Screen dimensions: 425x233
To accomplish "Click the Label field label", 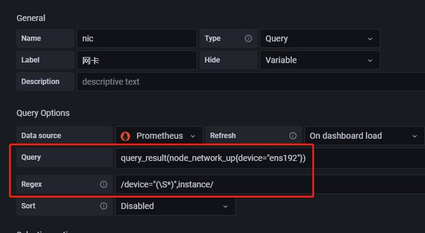I will (x=30, y=60).
